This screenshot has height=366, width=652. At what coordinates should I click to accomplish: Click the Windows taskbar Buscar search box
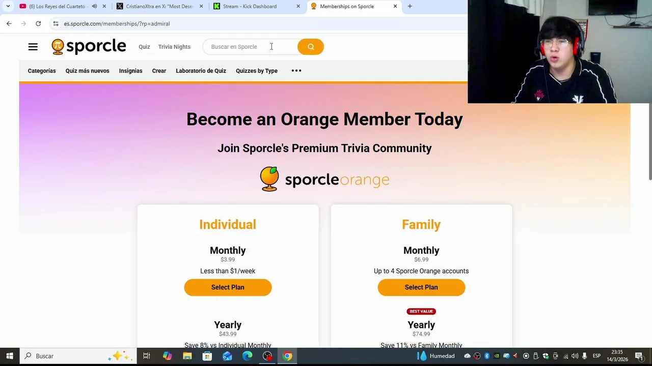[x=79, y=356]
